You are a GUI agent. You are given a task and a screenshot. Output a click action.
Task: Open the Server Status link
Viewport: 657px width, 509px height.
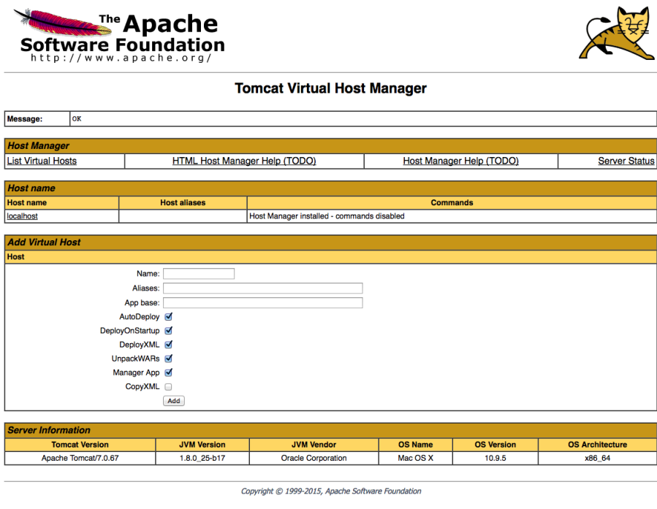pos(626,161)
